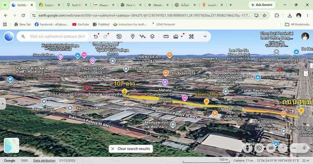Zoom out with minus button
The height and width of the screenshot is (164, 313).
tap(294, 148)
